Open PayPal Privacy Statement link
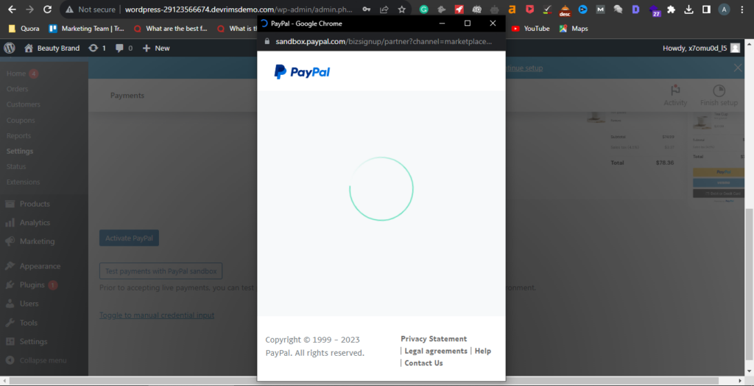The width and height of the screenshot is (754, 386). point(434,339)
